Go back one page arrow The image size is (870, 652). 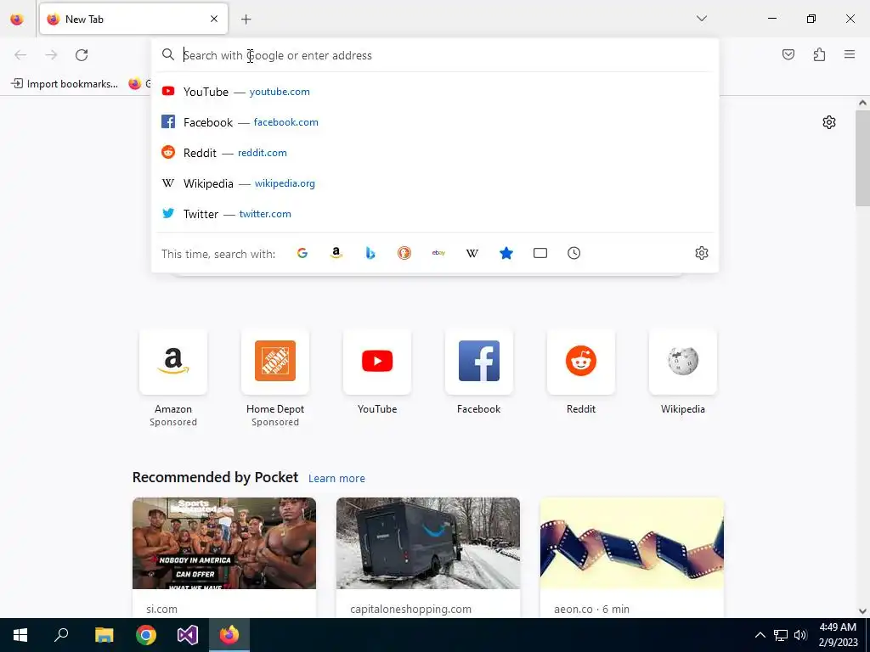tap(20, 55)
